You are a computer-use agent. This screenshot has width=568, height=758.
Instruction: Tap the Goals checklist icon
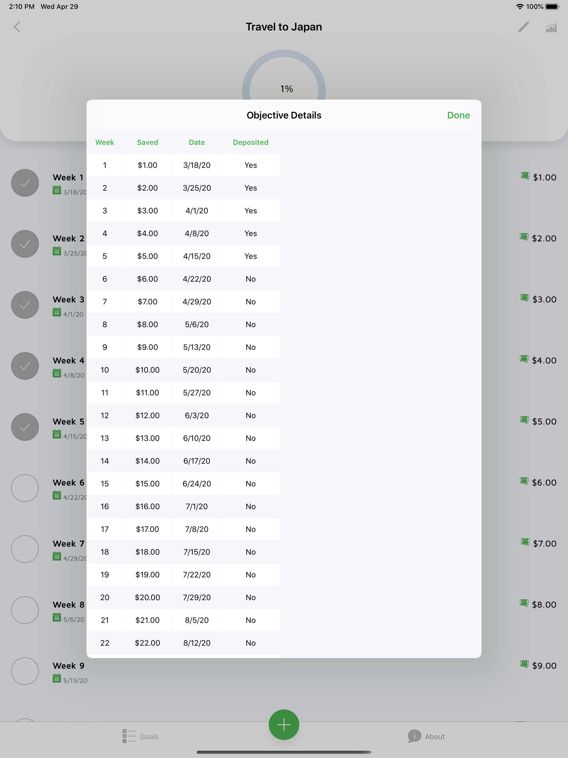point(129,736)
